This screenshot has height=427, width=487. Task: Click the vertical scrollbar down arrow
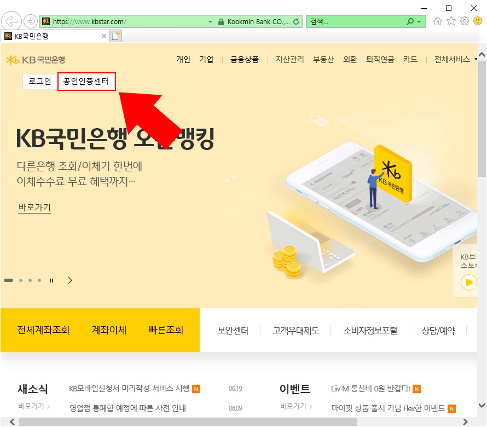pyautogui.click(x=482, y=405)
